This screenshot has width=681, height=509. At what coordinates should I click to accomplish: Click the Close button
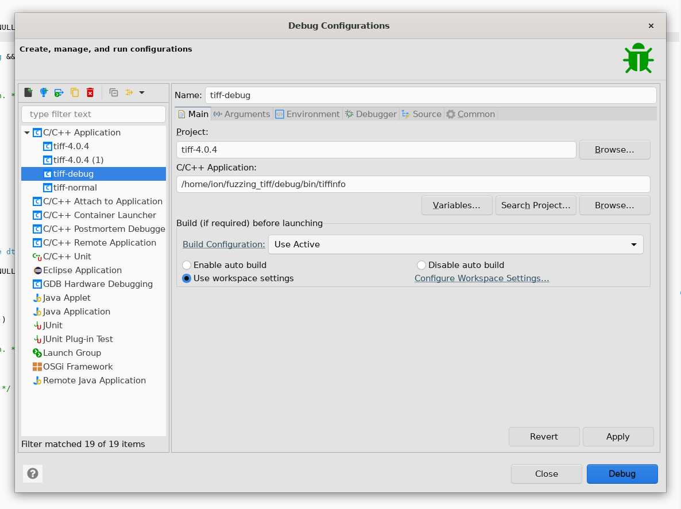[547, 474]
